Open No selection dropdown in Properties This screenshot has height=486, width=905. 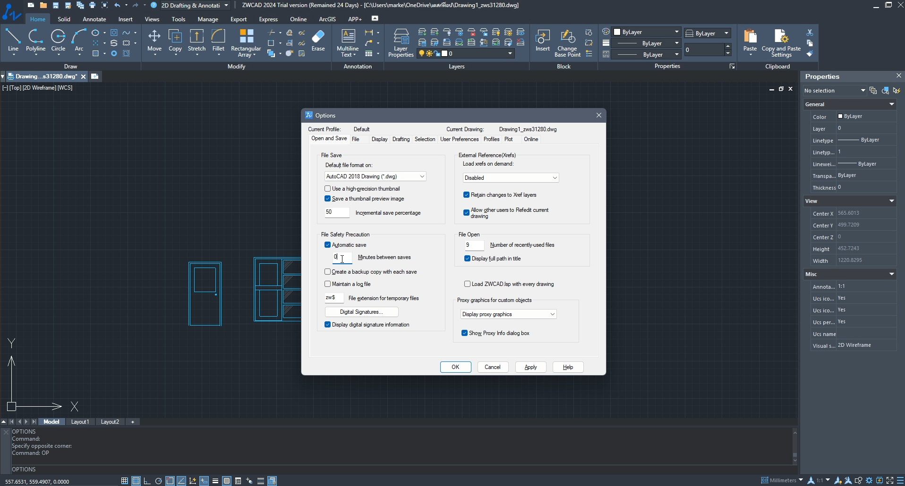click(x=835, y=91)
